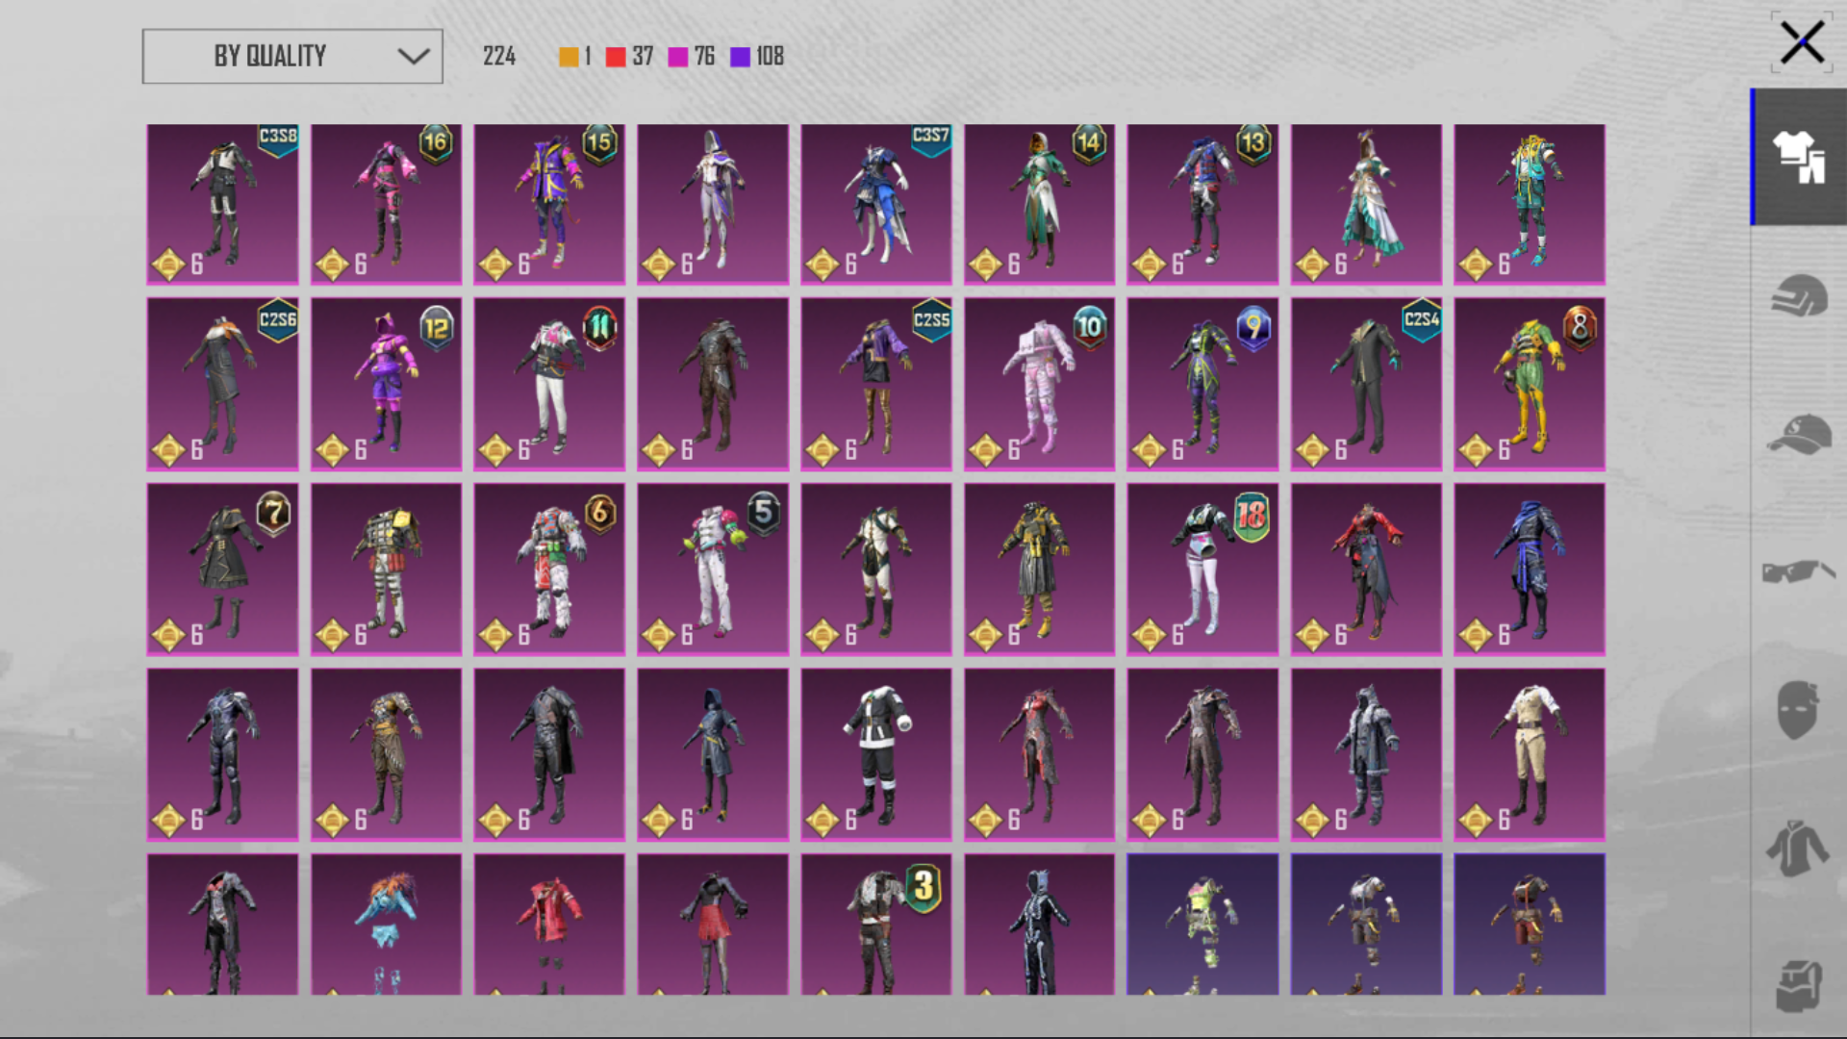Image resolution: width=1847 pixels, height=1039 pixels.
Task: Select the cyan bikini orange hair outfit
Action: pyautogui.click(x=386, y=925)
